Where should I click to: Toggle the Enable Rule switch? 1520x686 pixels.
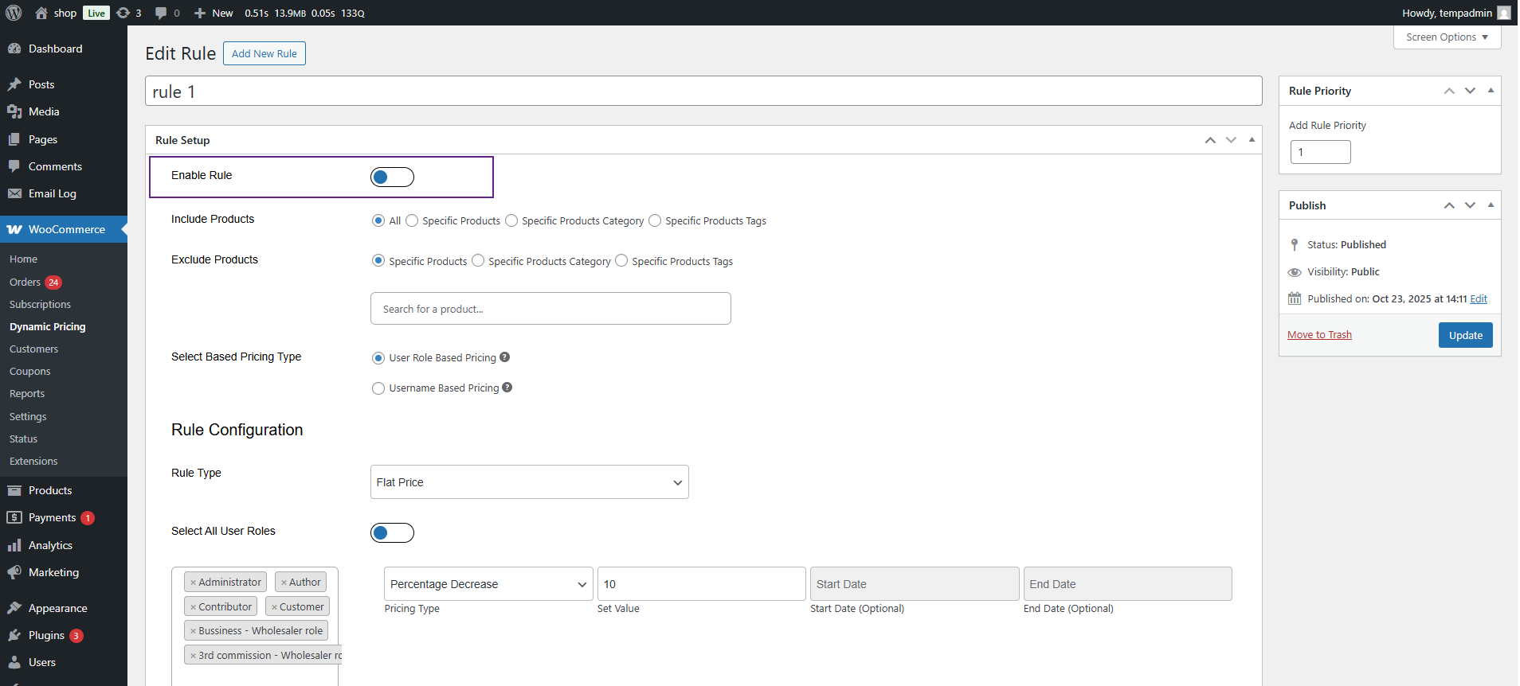point(392,177)
